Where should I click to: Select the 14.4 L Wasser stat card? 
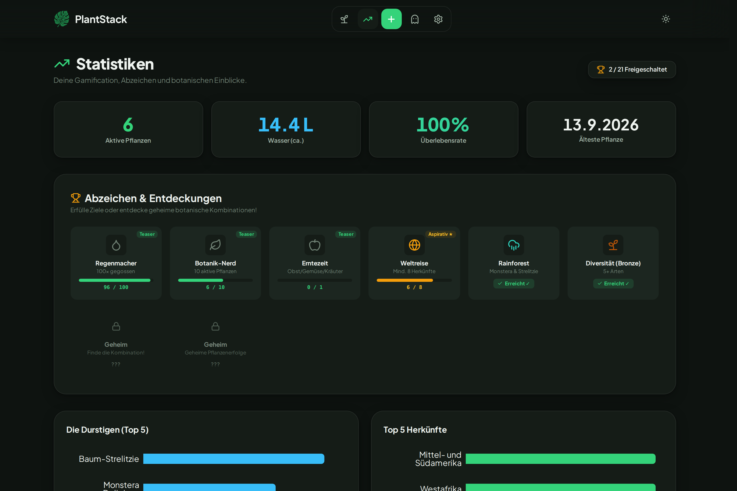point(286,129)
